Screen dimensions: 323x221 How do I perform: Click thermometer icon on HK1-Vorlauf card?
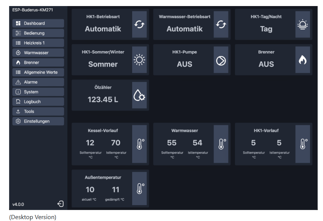click(x=303, y=144)
